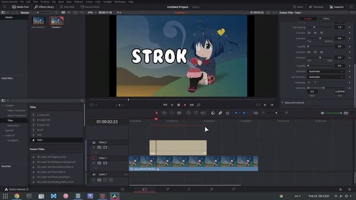Click the Line Spacing value field
Viewport: 356px width, 200px height.
point(339,27)
